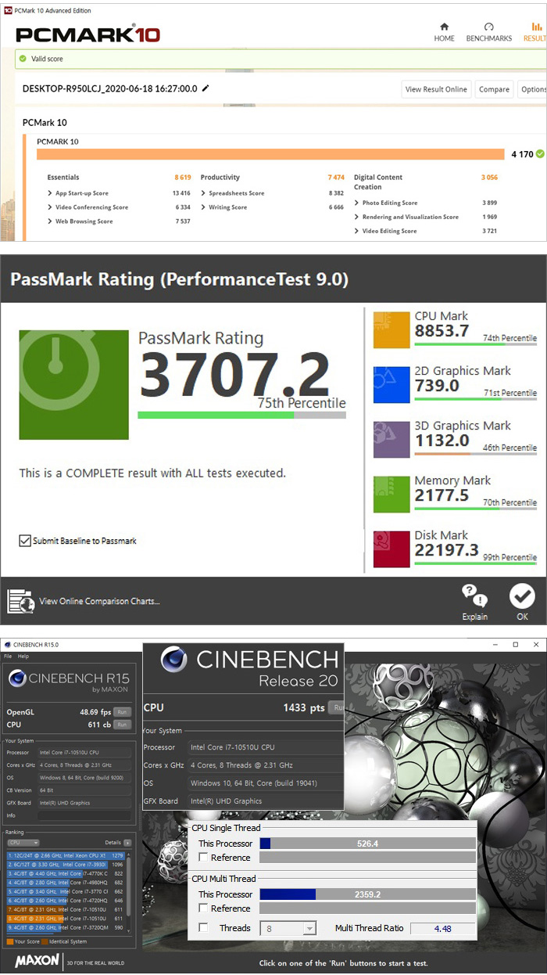Click the OK checkmark icon in PassMark
The width and height of the screenshot is (547, 975).
click(522, 597)
